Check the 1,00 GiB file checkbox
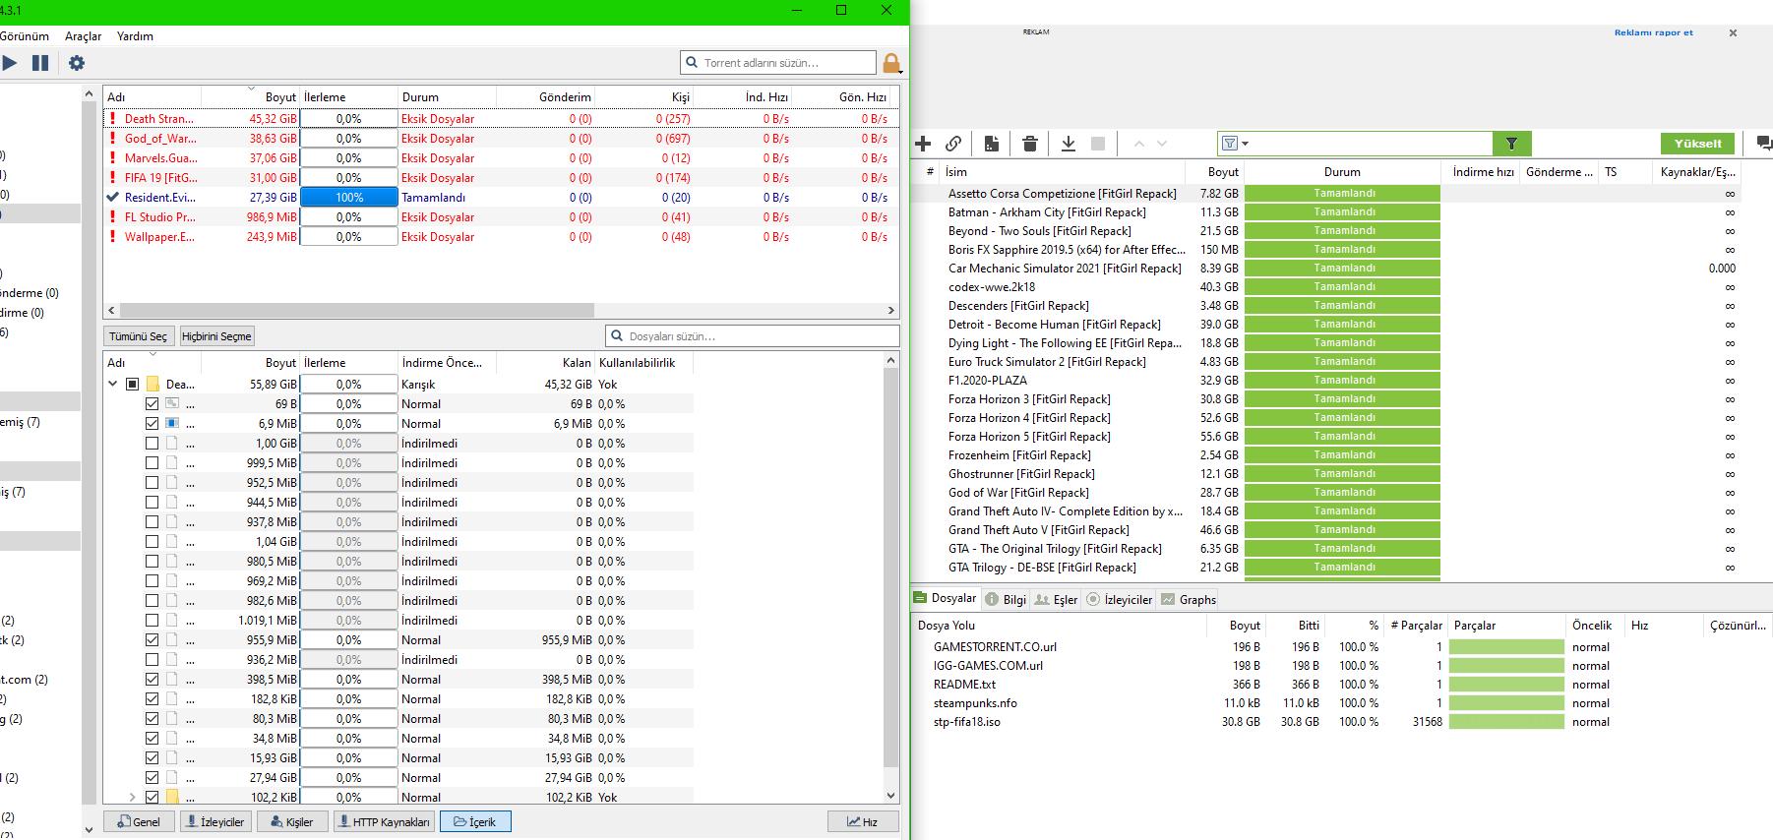Viewport: 1773px width, 840px height. pyautogui.click(x=152, y=444)
